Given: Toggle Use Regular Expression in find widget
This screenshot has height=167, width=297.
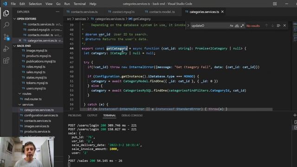Looking at the screenshot, I should point(242,26).
